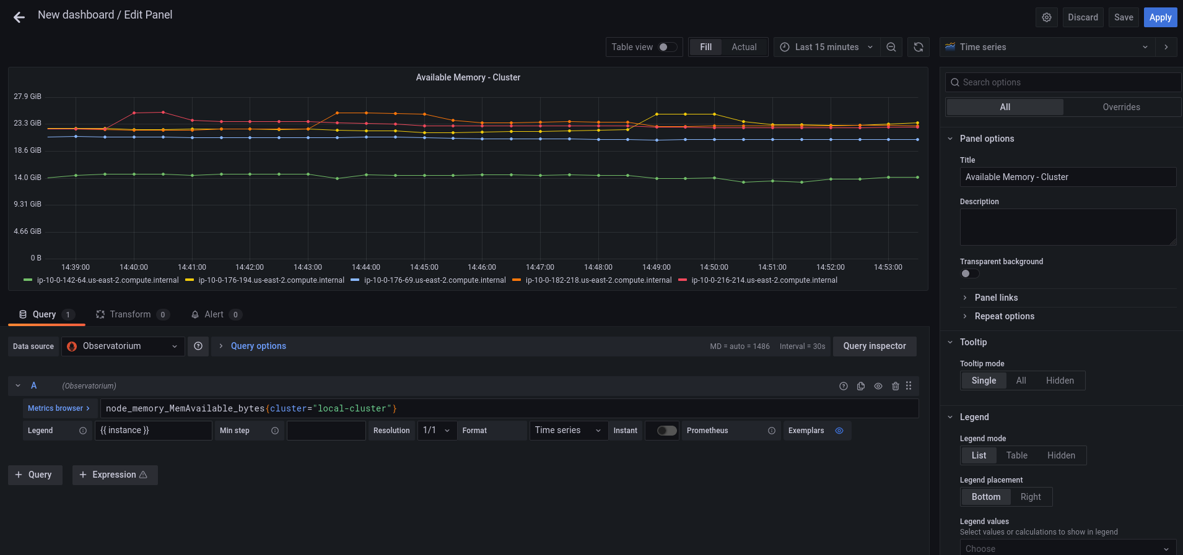Toggle query A visibility eye icon
The image size is (1183, 555).
[878, 386]
